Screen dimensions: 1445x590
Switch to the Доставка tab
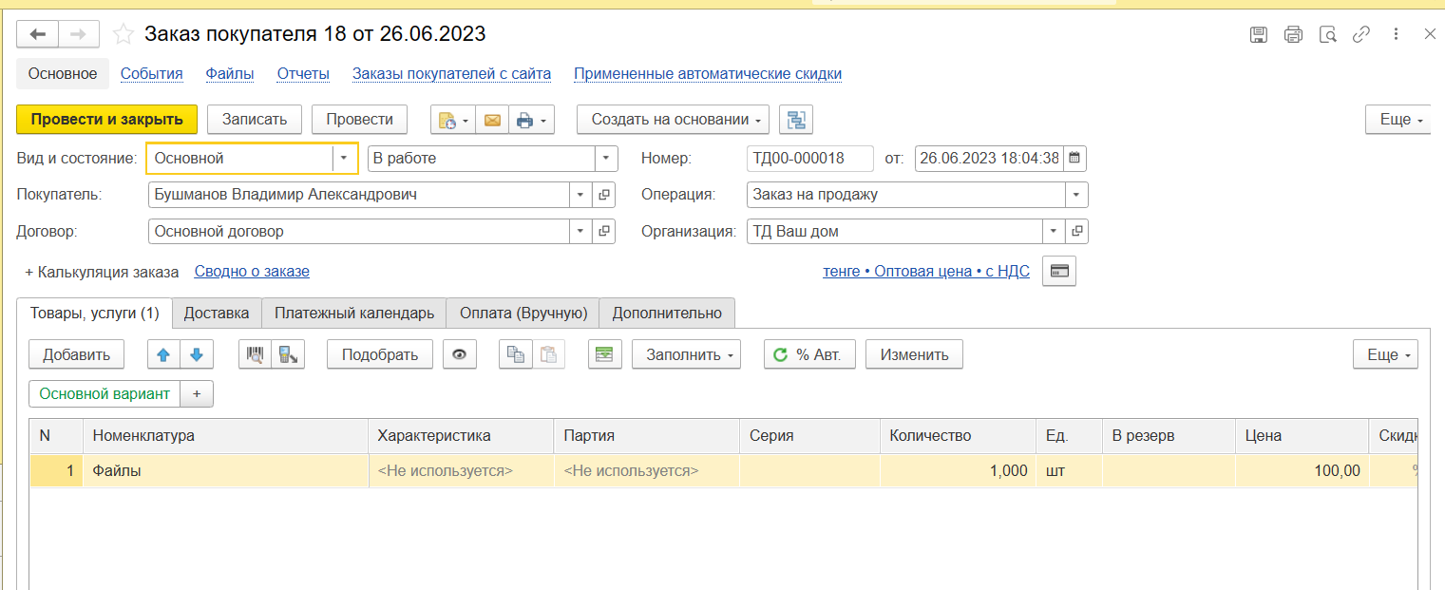click(x=217, y=313)
